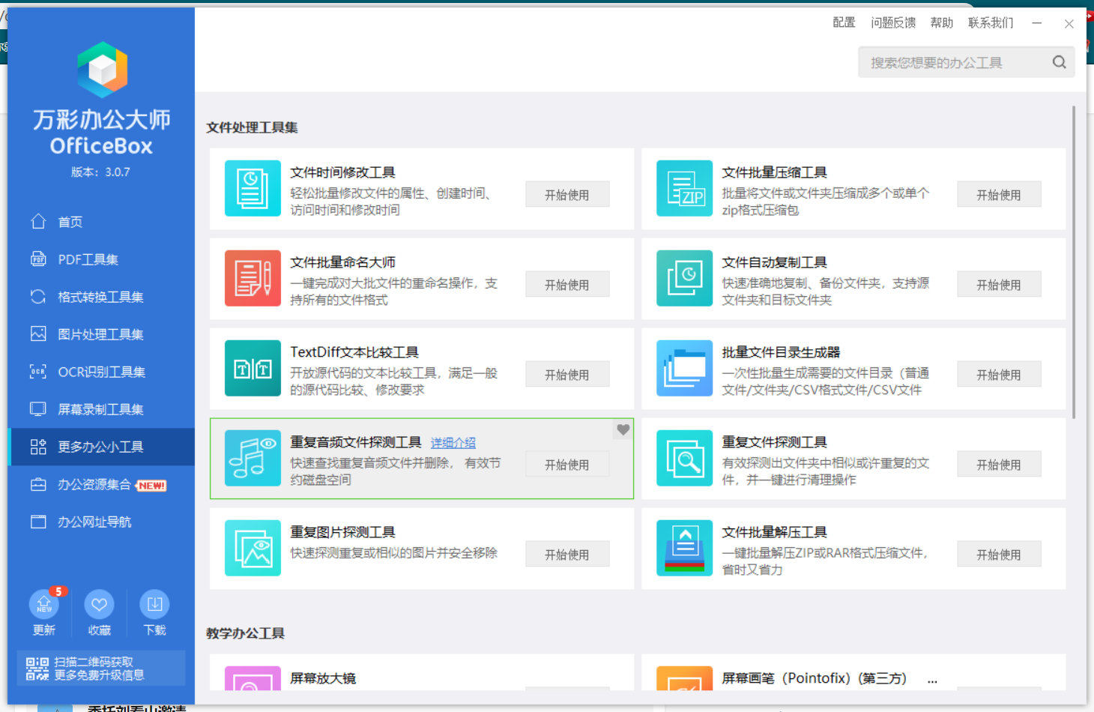The width and height of the screenshot is (1094, 712).
Task: Open the 文件批量压缩工具 ZIP icon
Action: click(684, 188)
